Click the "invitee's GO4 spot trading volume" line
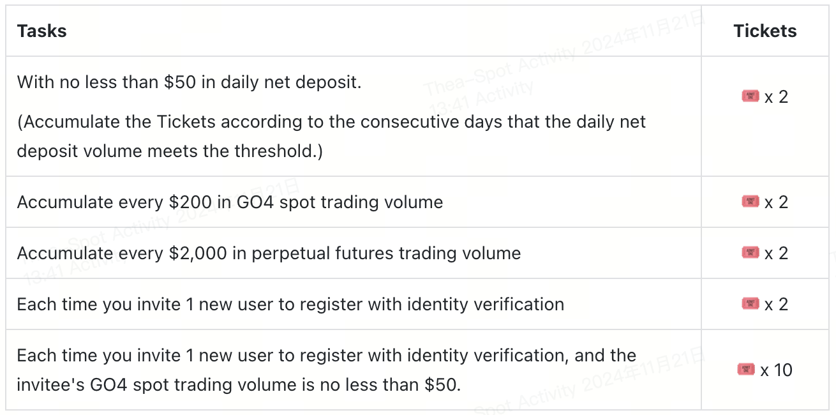The width and height of the screenshot is (836, 415). pyautogui.click(x=238, y=385)
